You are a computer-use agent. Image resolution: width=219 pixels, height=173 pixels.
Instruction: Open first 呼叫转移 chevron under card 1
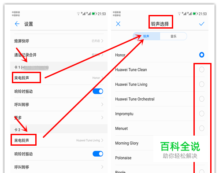[x=102, y=104]
